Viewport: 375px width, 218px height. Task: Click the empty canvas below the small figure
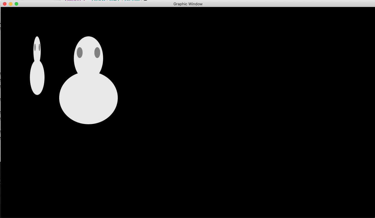click(37, 147)
